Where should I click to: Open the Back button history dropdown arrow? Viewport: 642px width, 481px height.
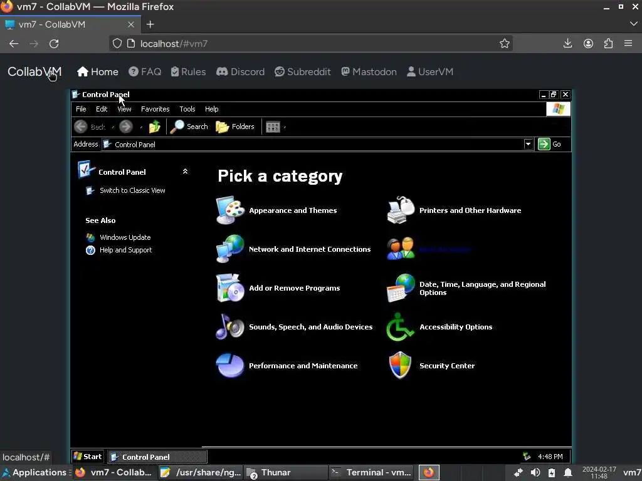(113, 127)
